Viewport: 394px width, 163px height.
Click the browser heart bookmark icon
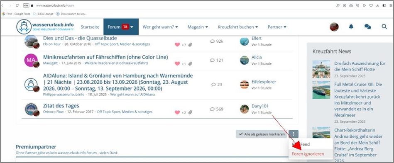[x=371, y=5]
